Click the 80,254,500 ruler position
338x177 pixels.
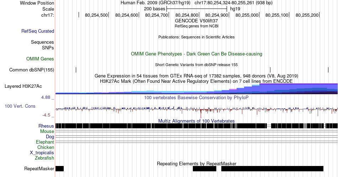[96, 15]
